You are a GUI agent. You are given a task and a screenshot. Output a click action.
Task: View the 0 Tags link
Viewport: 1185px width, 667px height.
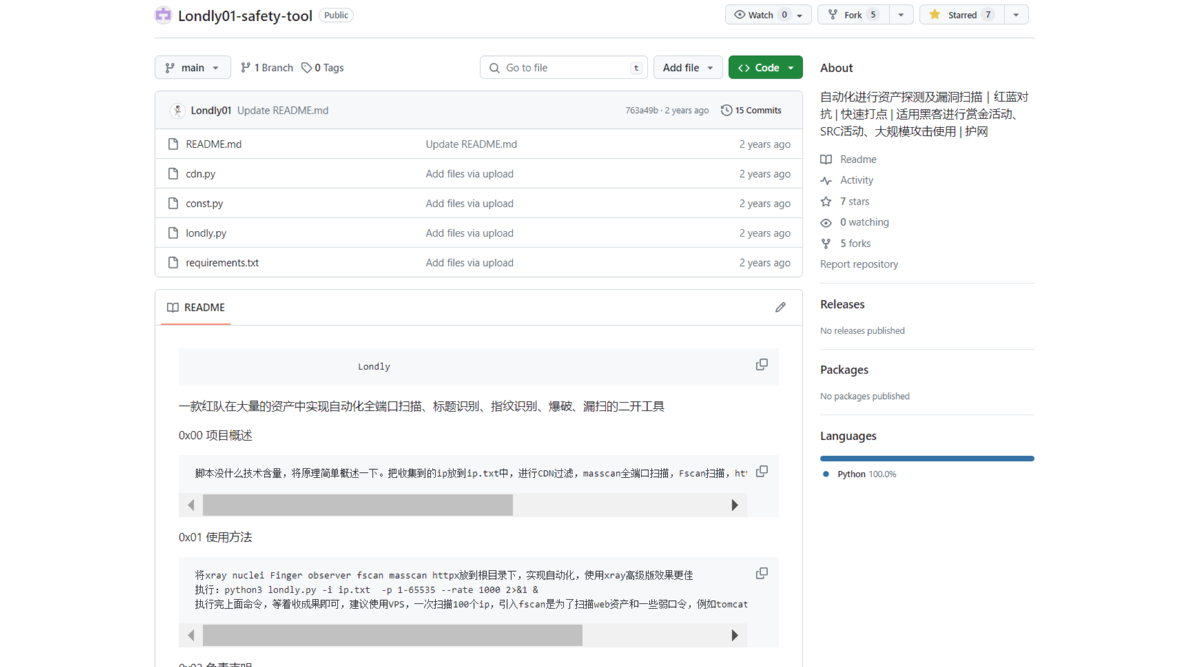[x=322, y=68]
